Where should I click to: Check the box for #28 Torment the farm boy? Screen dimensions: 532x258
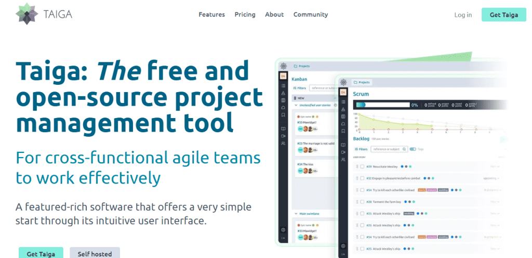click(x=362, y=202)
